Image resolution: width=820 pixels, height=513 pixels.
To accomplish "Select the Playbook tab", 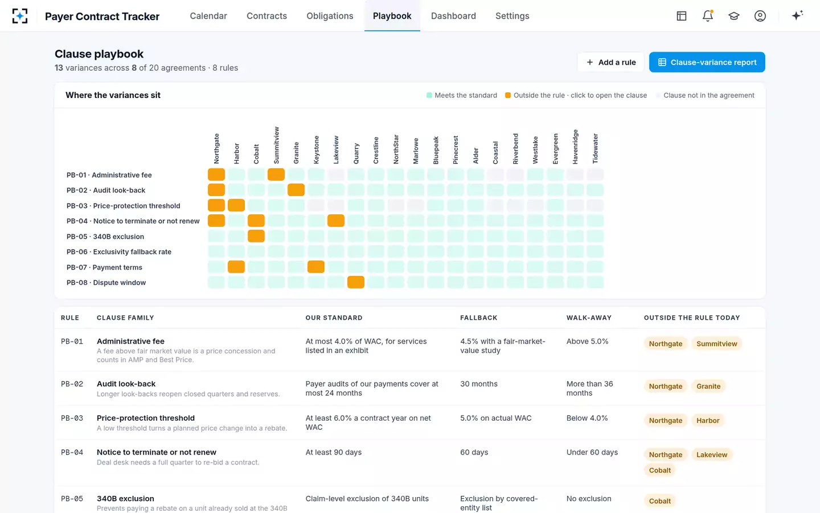I will (x=392, y=16).
